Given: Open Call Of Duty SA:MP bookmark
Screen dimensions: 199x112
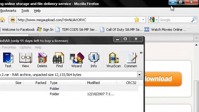Looking at the screenshot, I should [x=121, y=30].
